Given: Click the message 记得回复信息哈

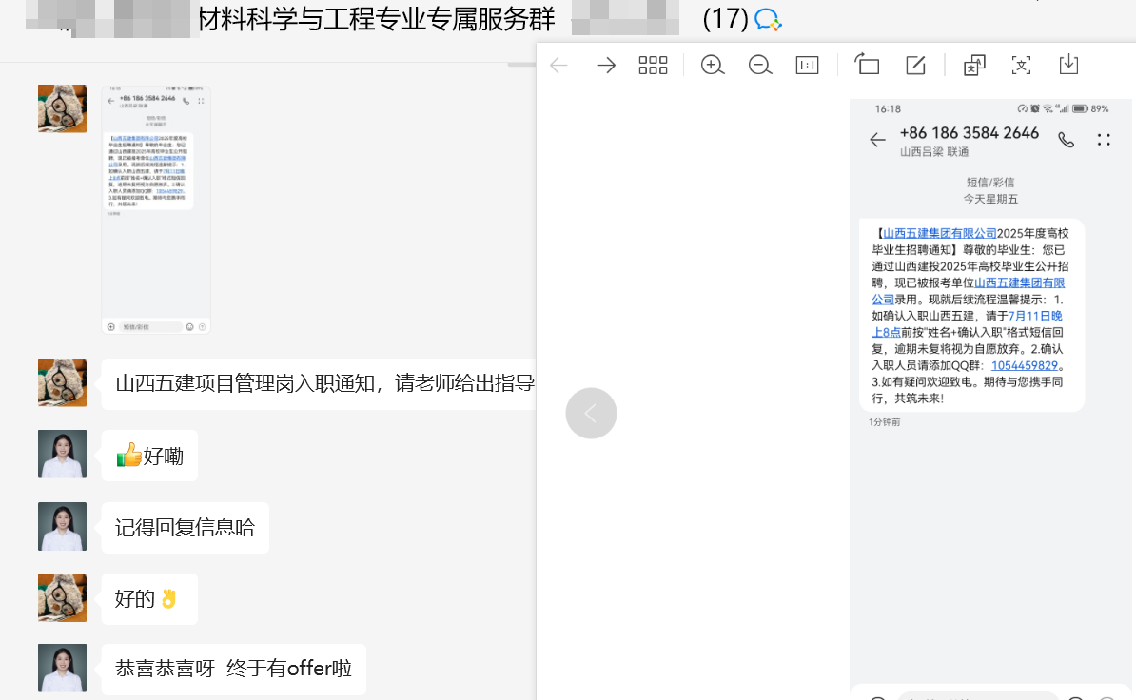Looking at the screenshot, I should 185,528.
